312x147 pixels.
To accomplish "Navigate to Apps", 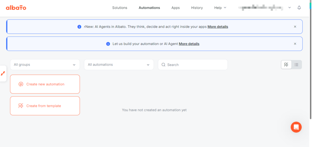I will coord(175,8).
